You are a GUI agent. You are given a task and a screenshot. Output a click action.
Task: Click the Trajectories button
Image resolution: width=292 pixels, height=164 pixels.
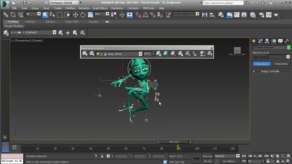coord(281,64)
